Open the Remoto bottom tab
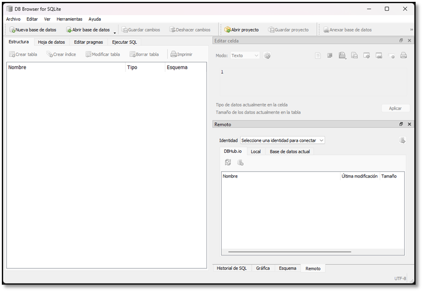The width and height of the screenshot is (423, 292). [313, 269]
